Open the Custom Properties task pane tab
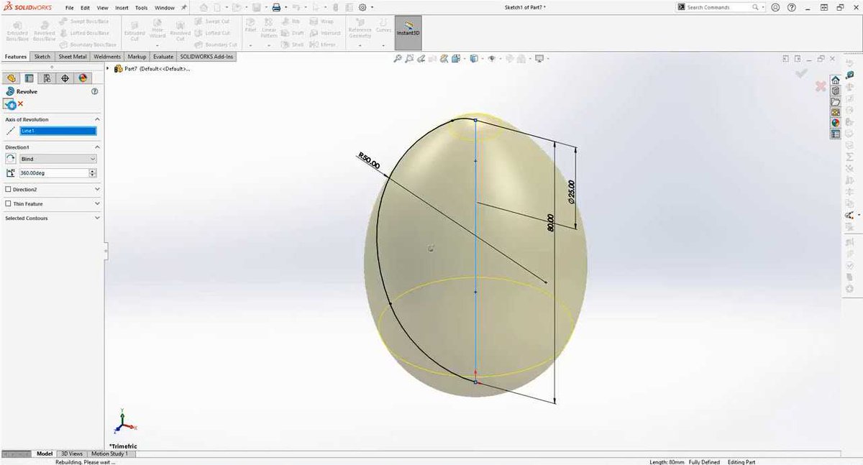 pos(835,134)
